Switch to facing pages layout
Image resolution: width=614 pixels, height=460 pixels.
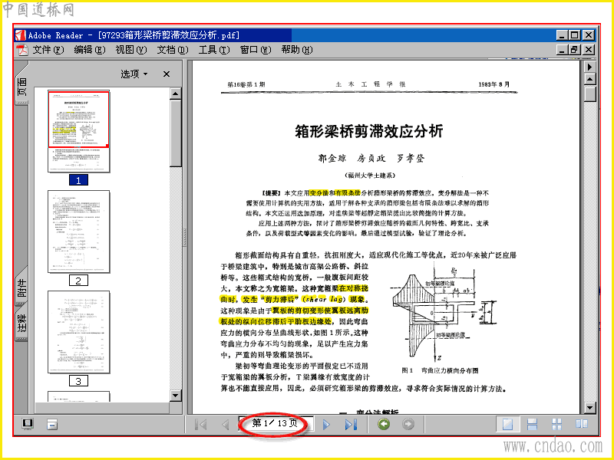pos(582,424)
